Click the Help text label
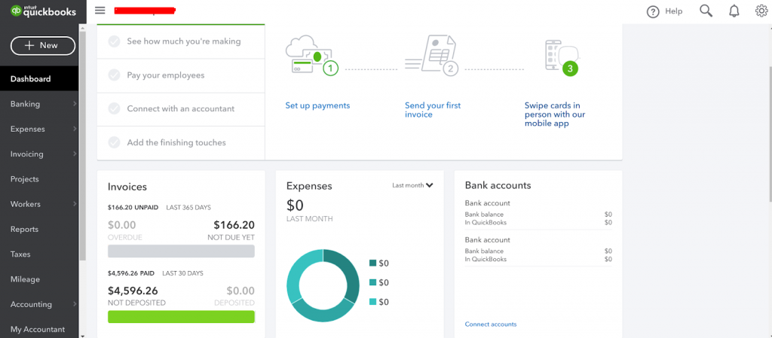 click(x=673, y=11)
